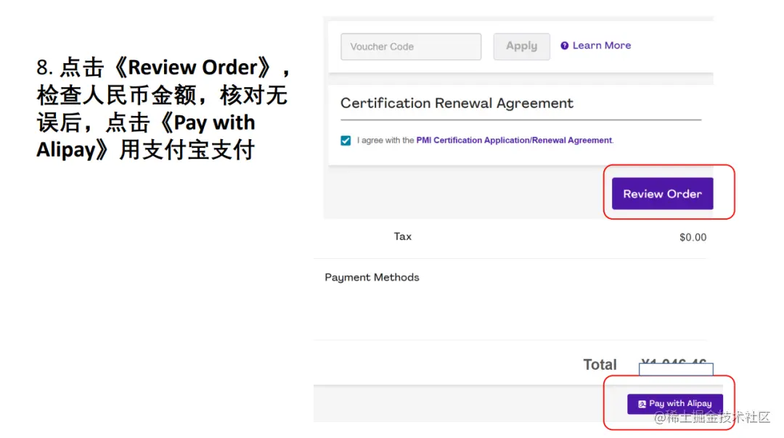Screen dimensions: 784x438
Task: Open the PMI Certification Application/Renewal Agreement link
Action: coord(514,141)
